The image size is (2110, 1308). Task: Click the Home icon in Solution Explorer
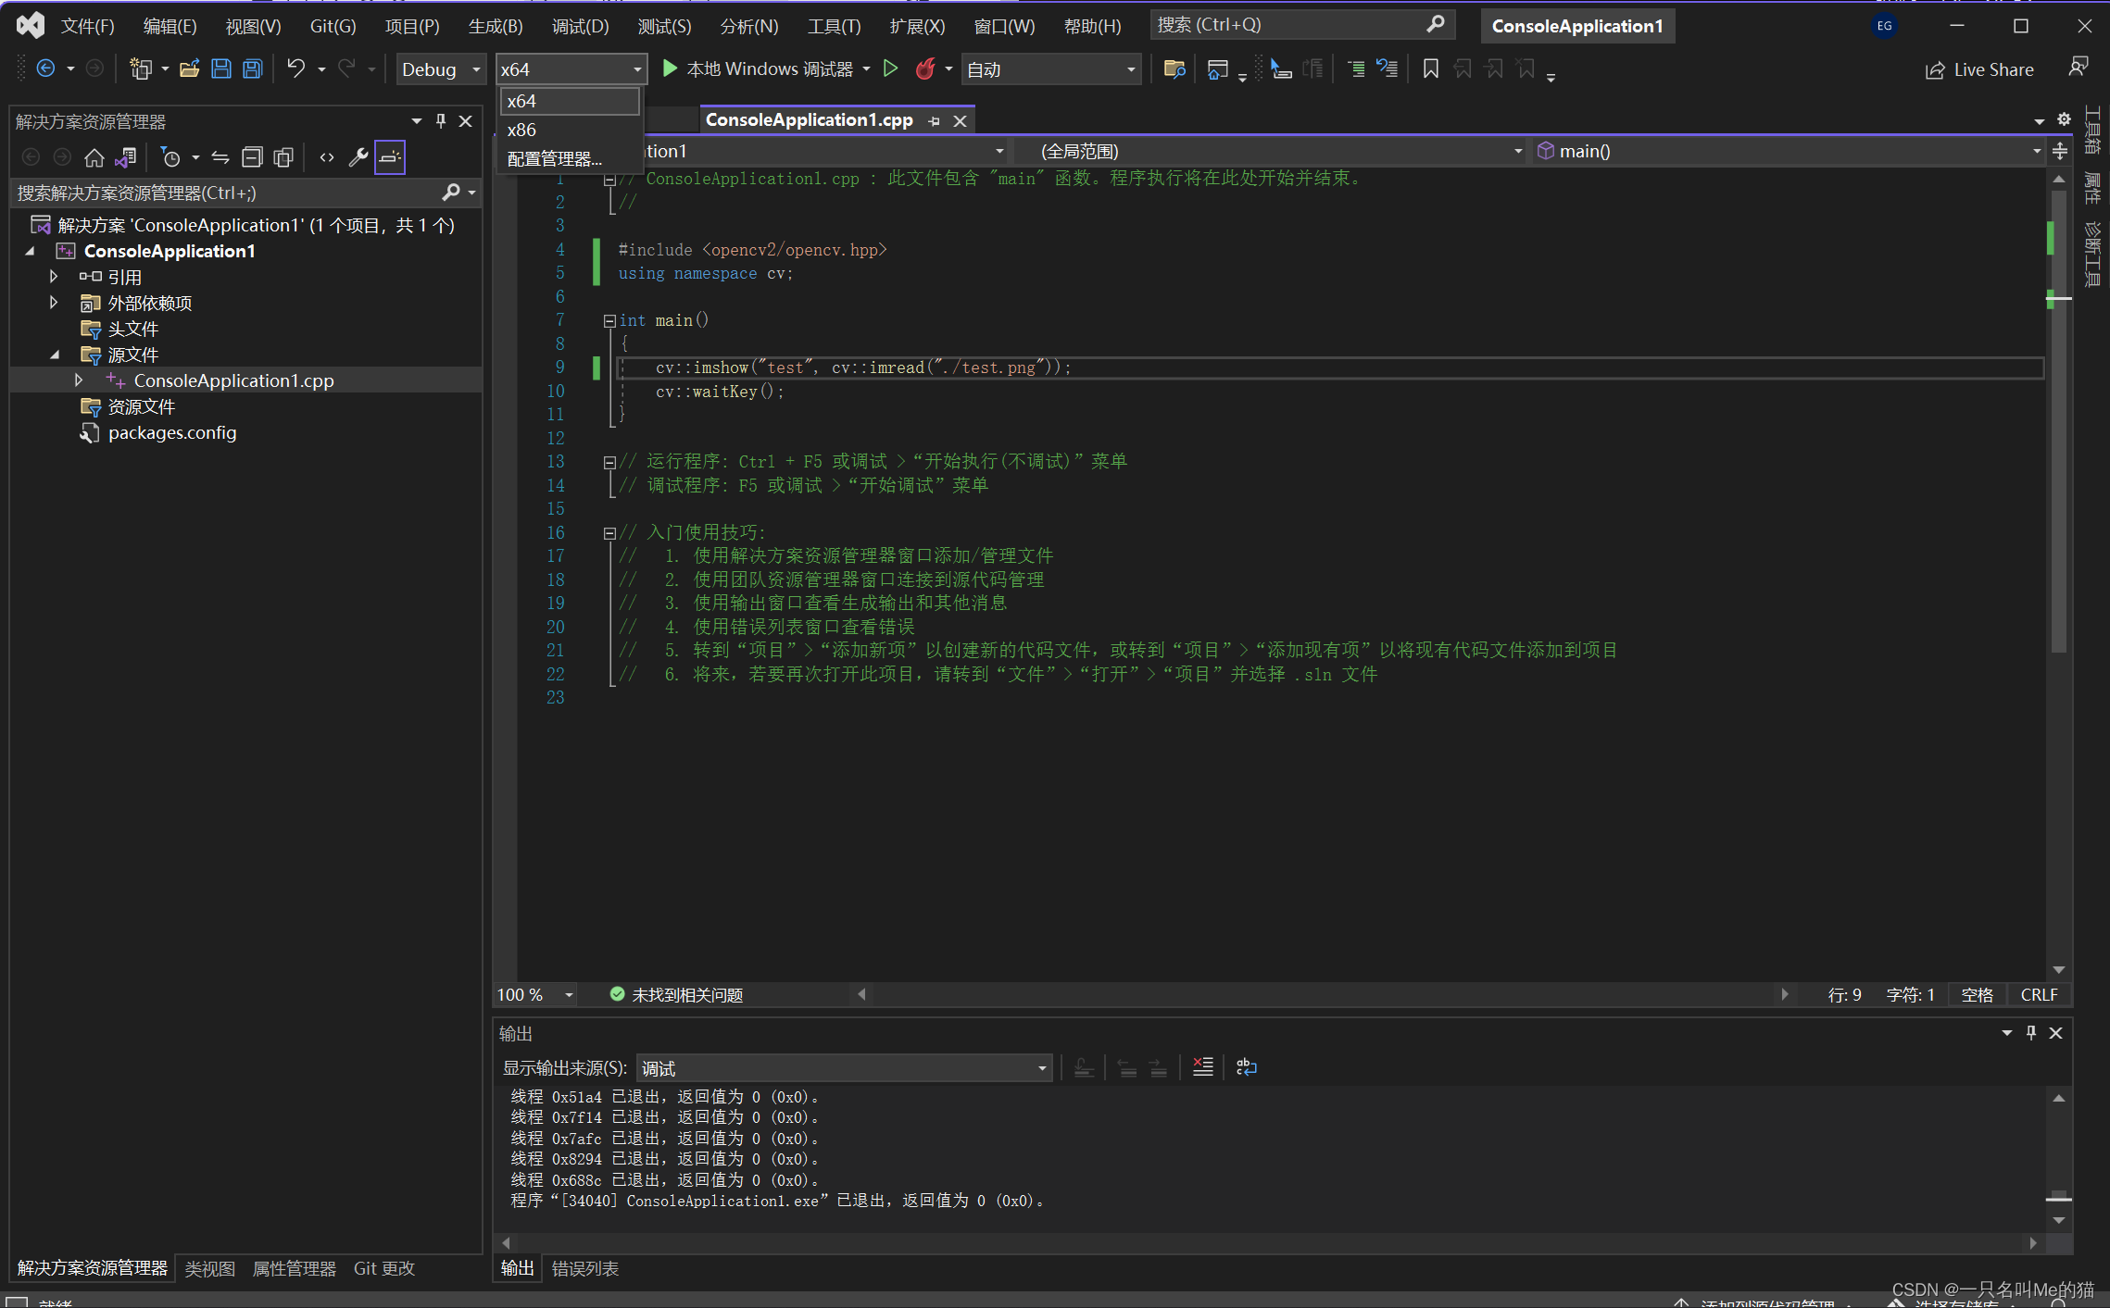94,157
